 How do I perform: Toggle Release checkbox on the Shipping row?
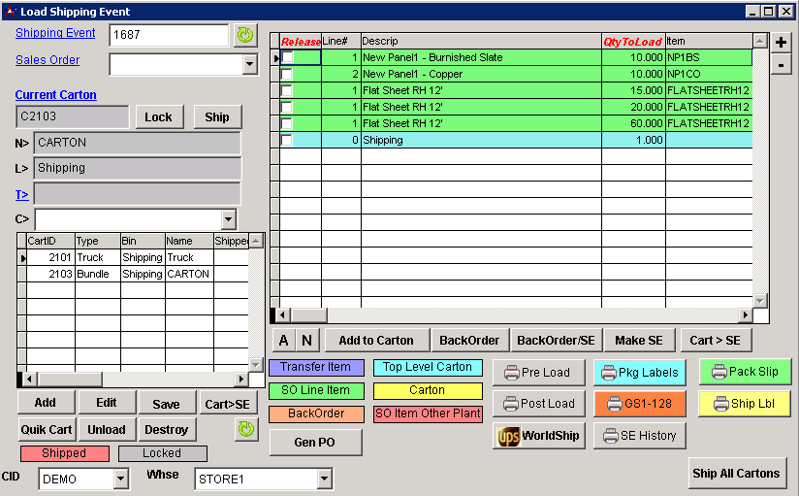(x=287, y=140)
